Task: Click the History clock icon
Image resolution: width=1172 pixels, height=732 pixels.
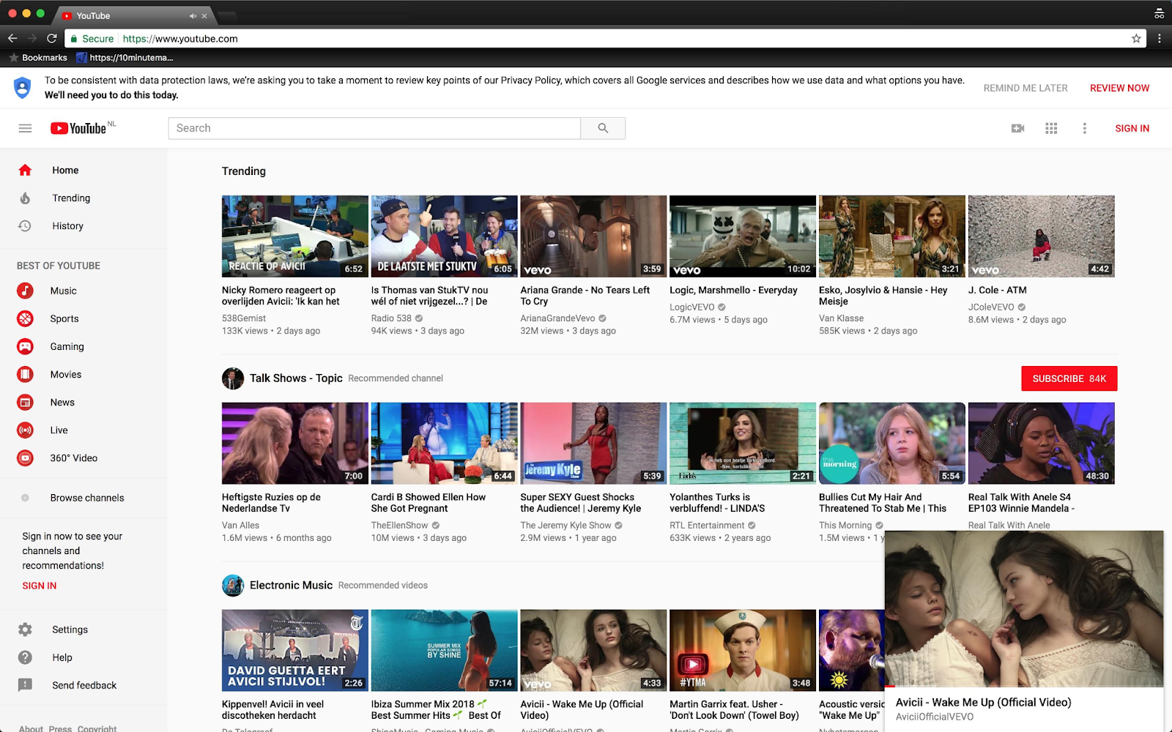Action: tap(25, 225)
